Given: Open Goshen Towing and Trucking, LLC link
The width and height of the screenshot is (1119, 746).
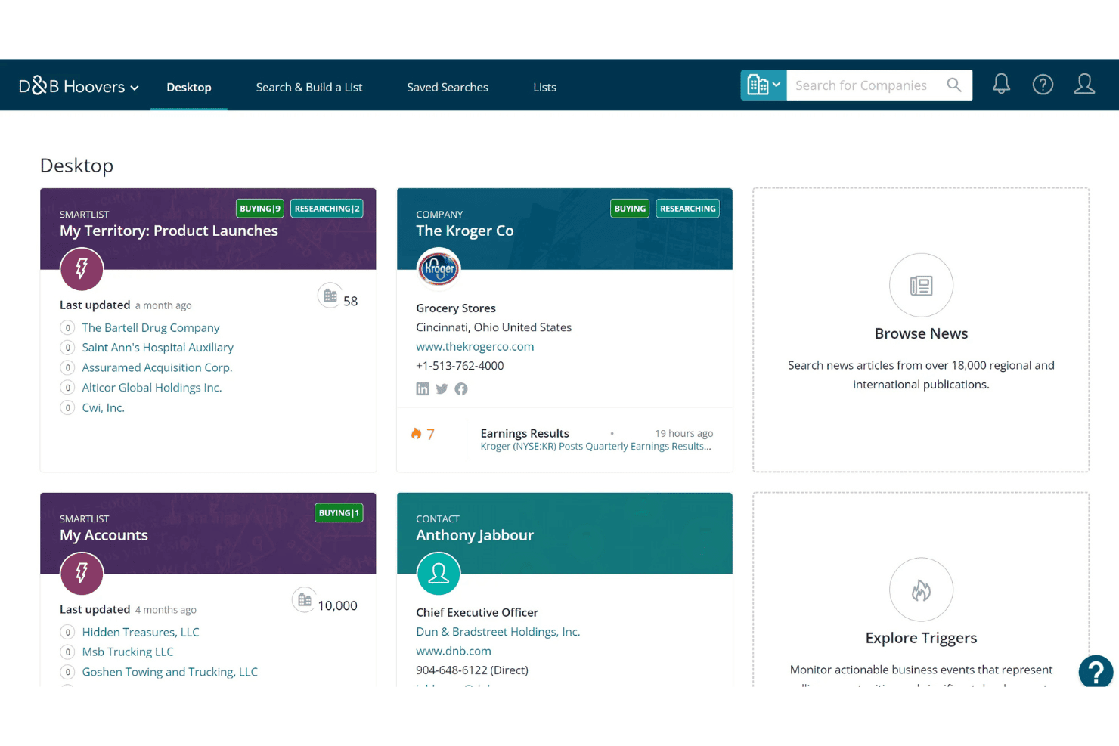Looking at the screenshot, I should (169, 672).
